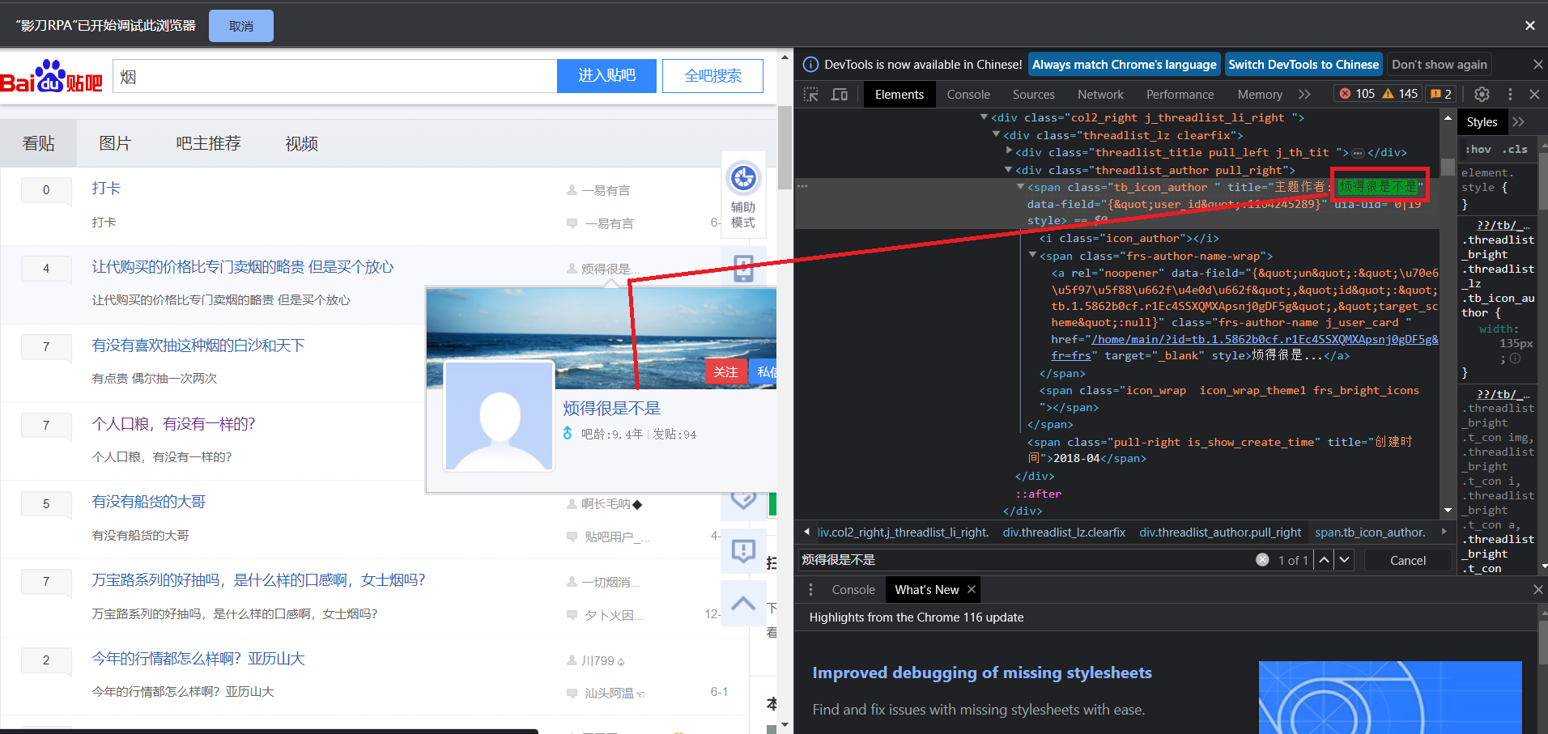Click the Switch DevTools to Chinese button
Screen dimensions: 1548x734
click(1303, 65)
